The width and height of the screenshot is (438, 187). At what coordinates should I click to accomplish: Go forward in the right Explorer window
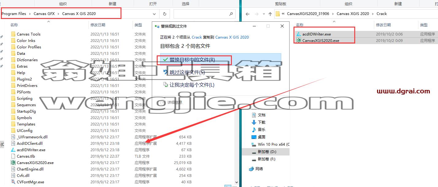257,14
